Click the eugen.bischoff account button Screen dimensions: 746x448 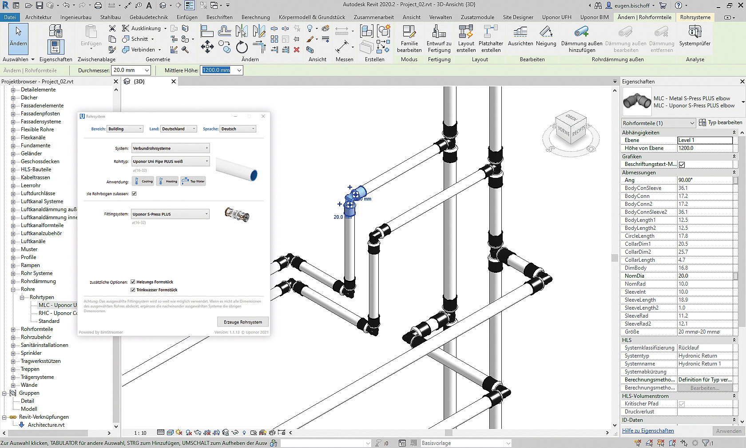631,5
